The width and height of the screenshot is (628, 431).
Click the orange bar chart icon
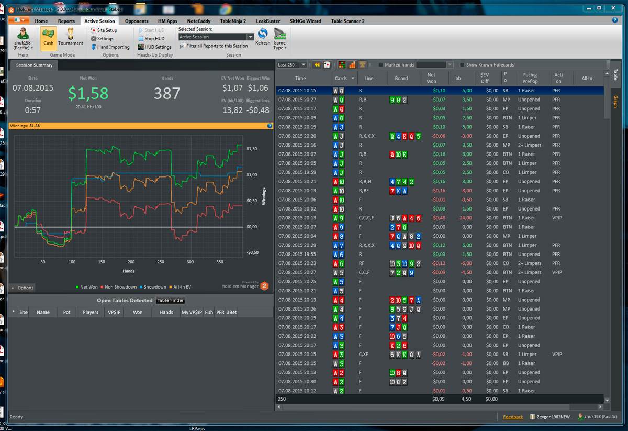(x=352, y=65)
